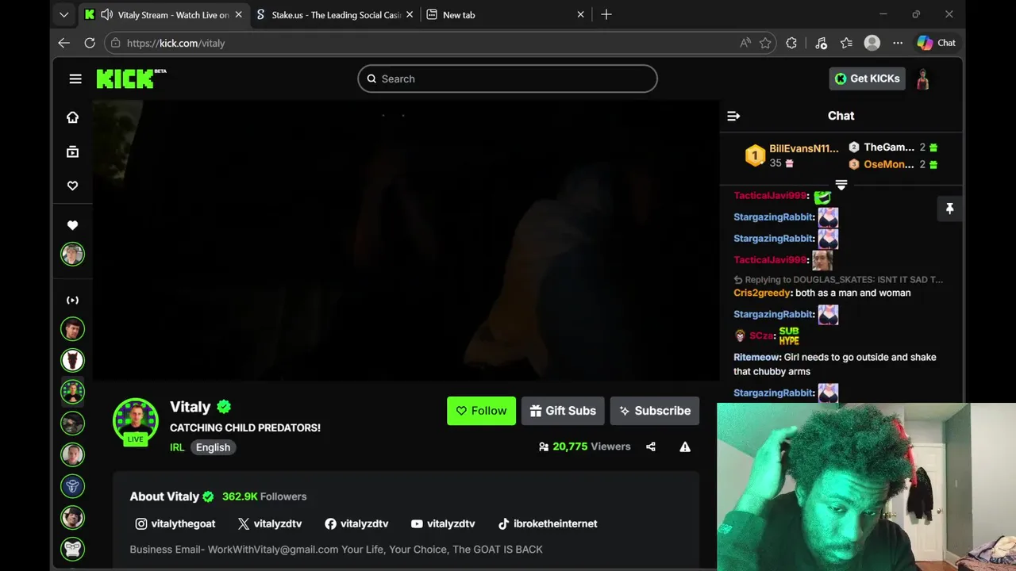Switch to New tab tab

[x=505, y=14]
